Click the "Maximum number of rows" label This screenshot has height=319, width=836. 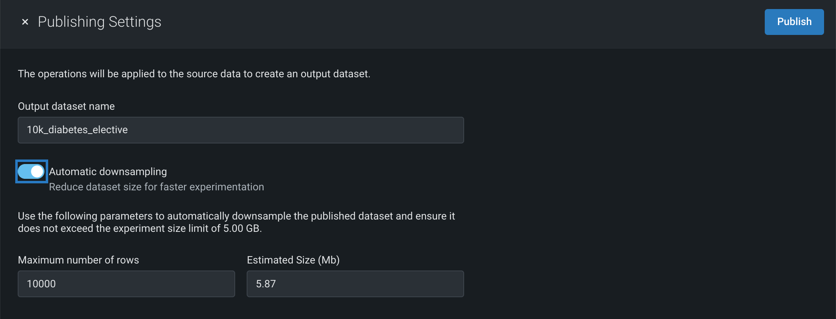[x=78, y=260]
